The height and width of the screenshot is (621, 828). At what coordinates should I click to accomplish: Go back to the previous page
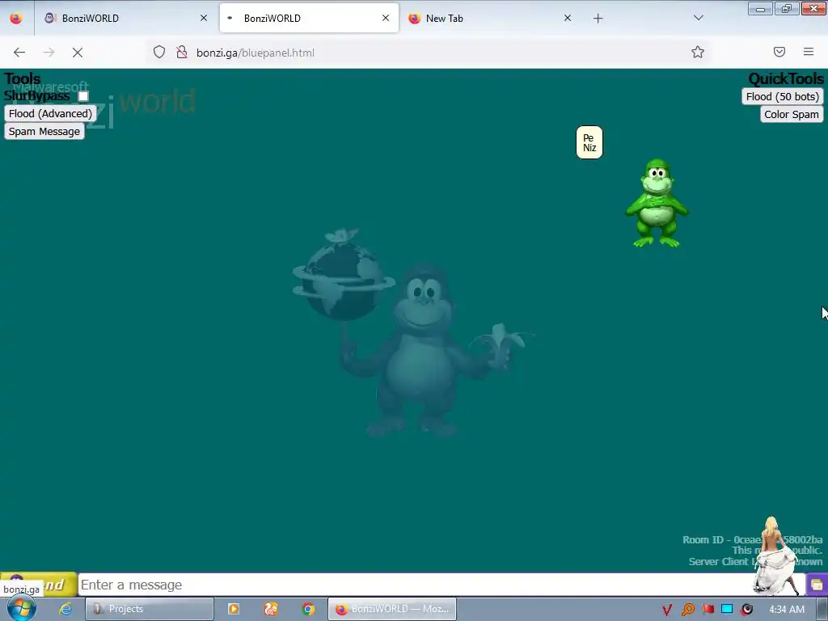[x=19, y=53]
